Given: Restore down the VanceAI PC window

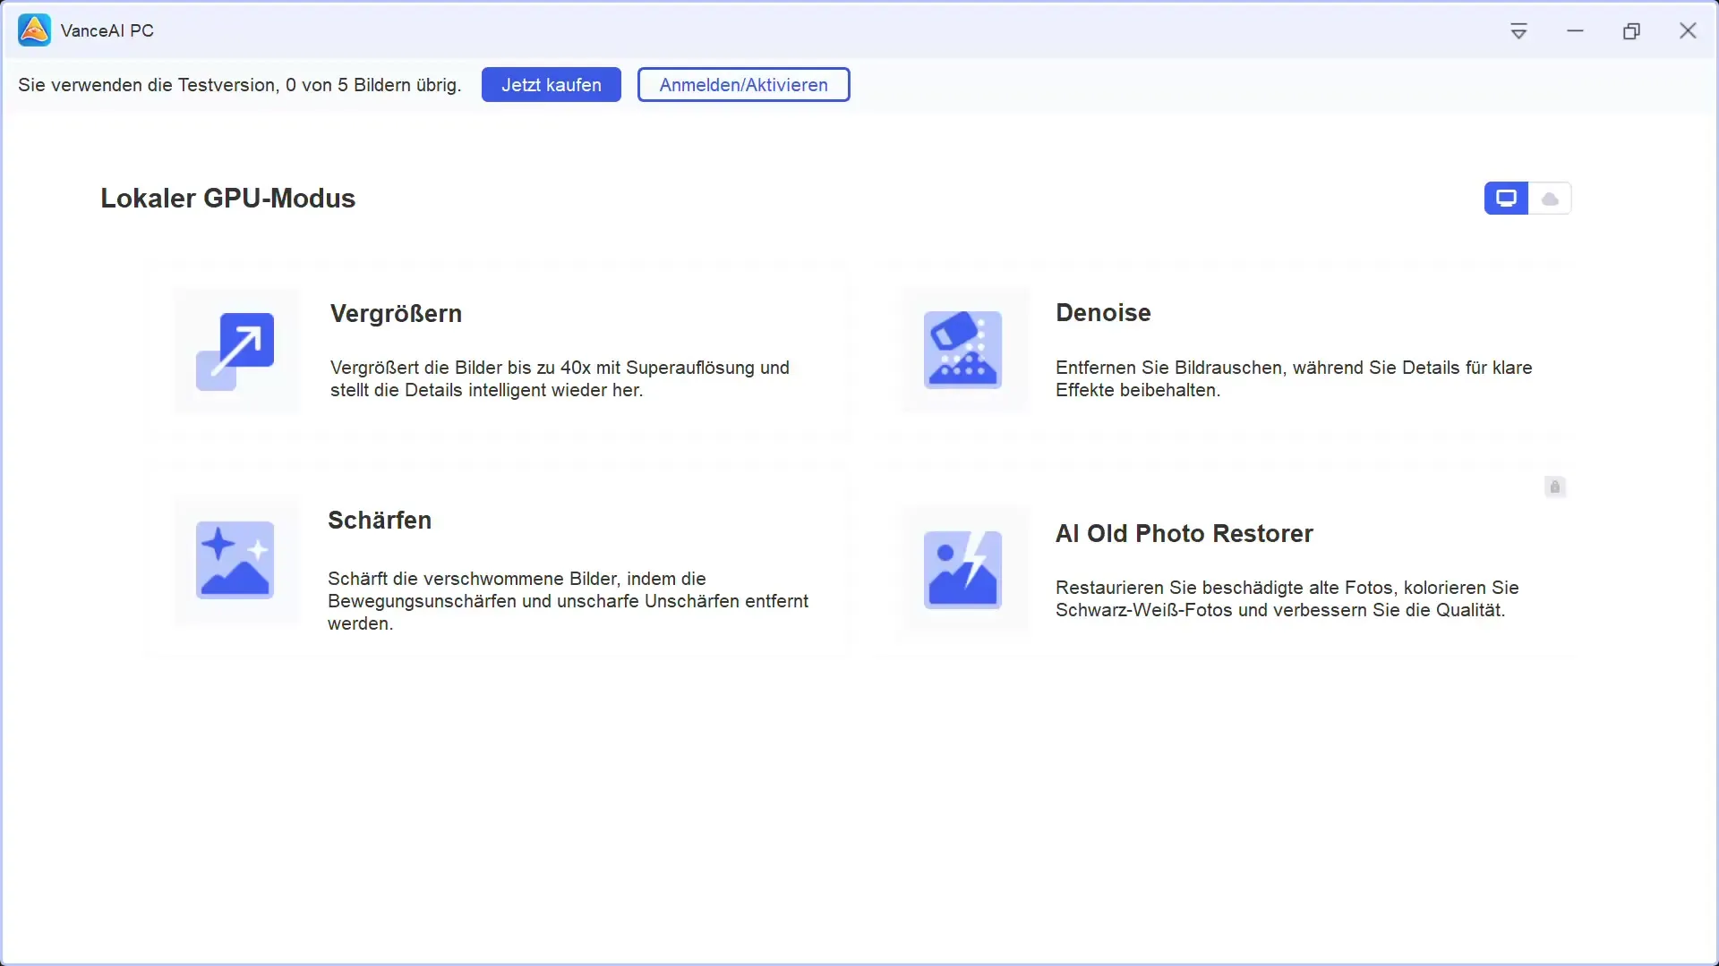Looking at the screenshot, I should [x=1631, y=31].
